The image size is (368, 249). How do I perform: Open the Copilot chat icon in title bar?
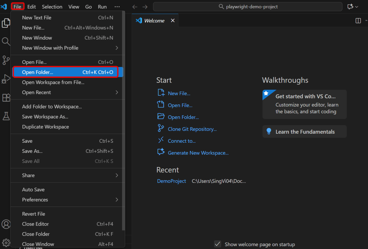click(x=350, y=7)
